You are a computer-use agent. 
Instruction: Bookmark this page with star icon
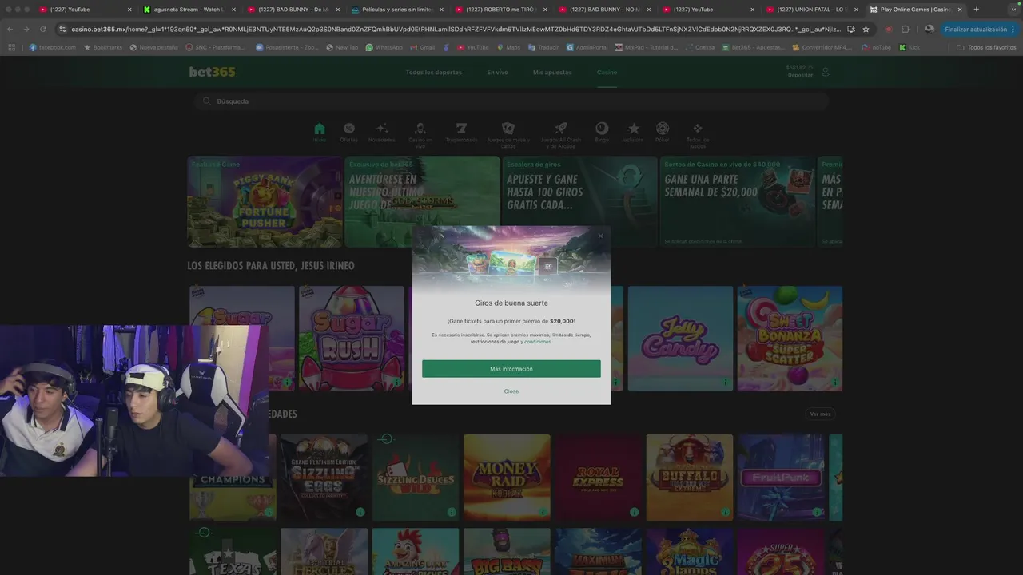tap(866, 29)
